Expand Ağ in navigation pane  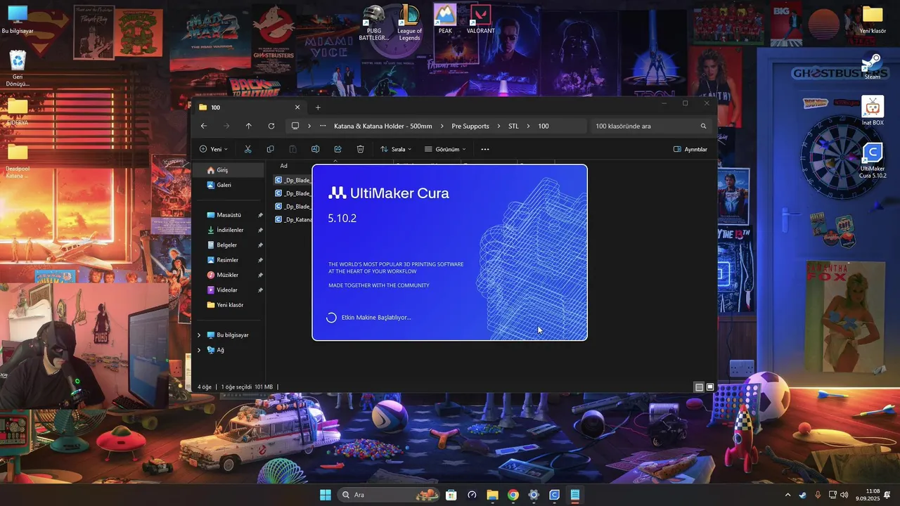[x=199, y=350]
